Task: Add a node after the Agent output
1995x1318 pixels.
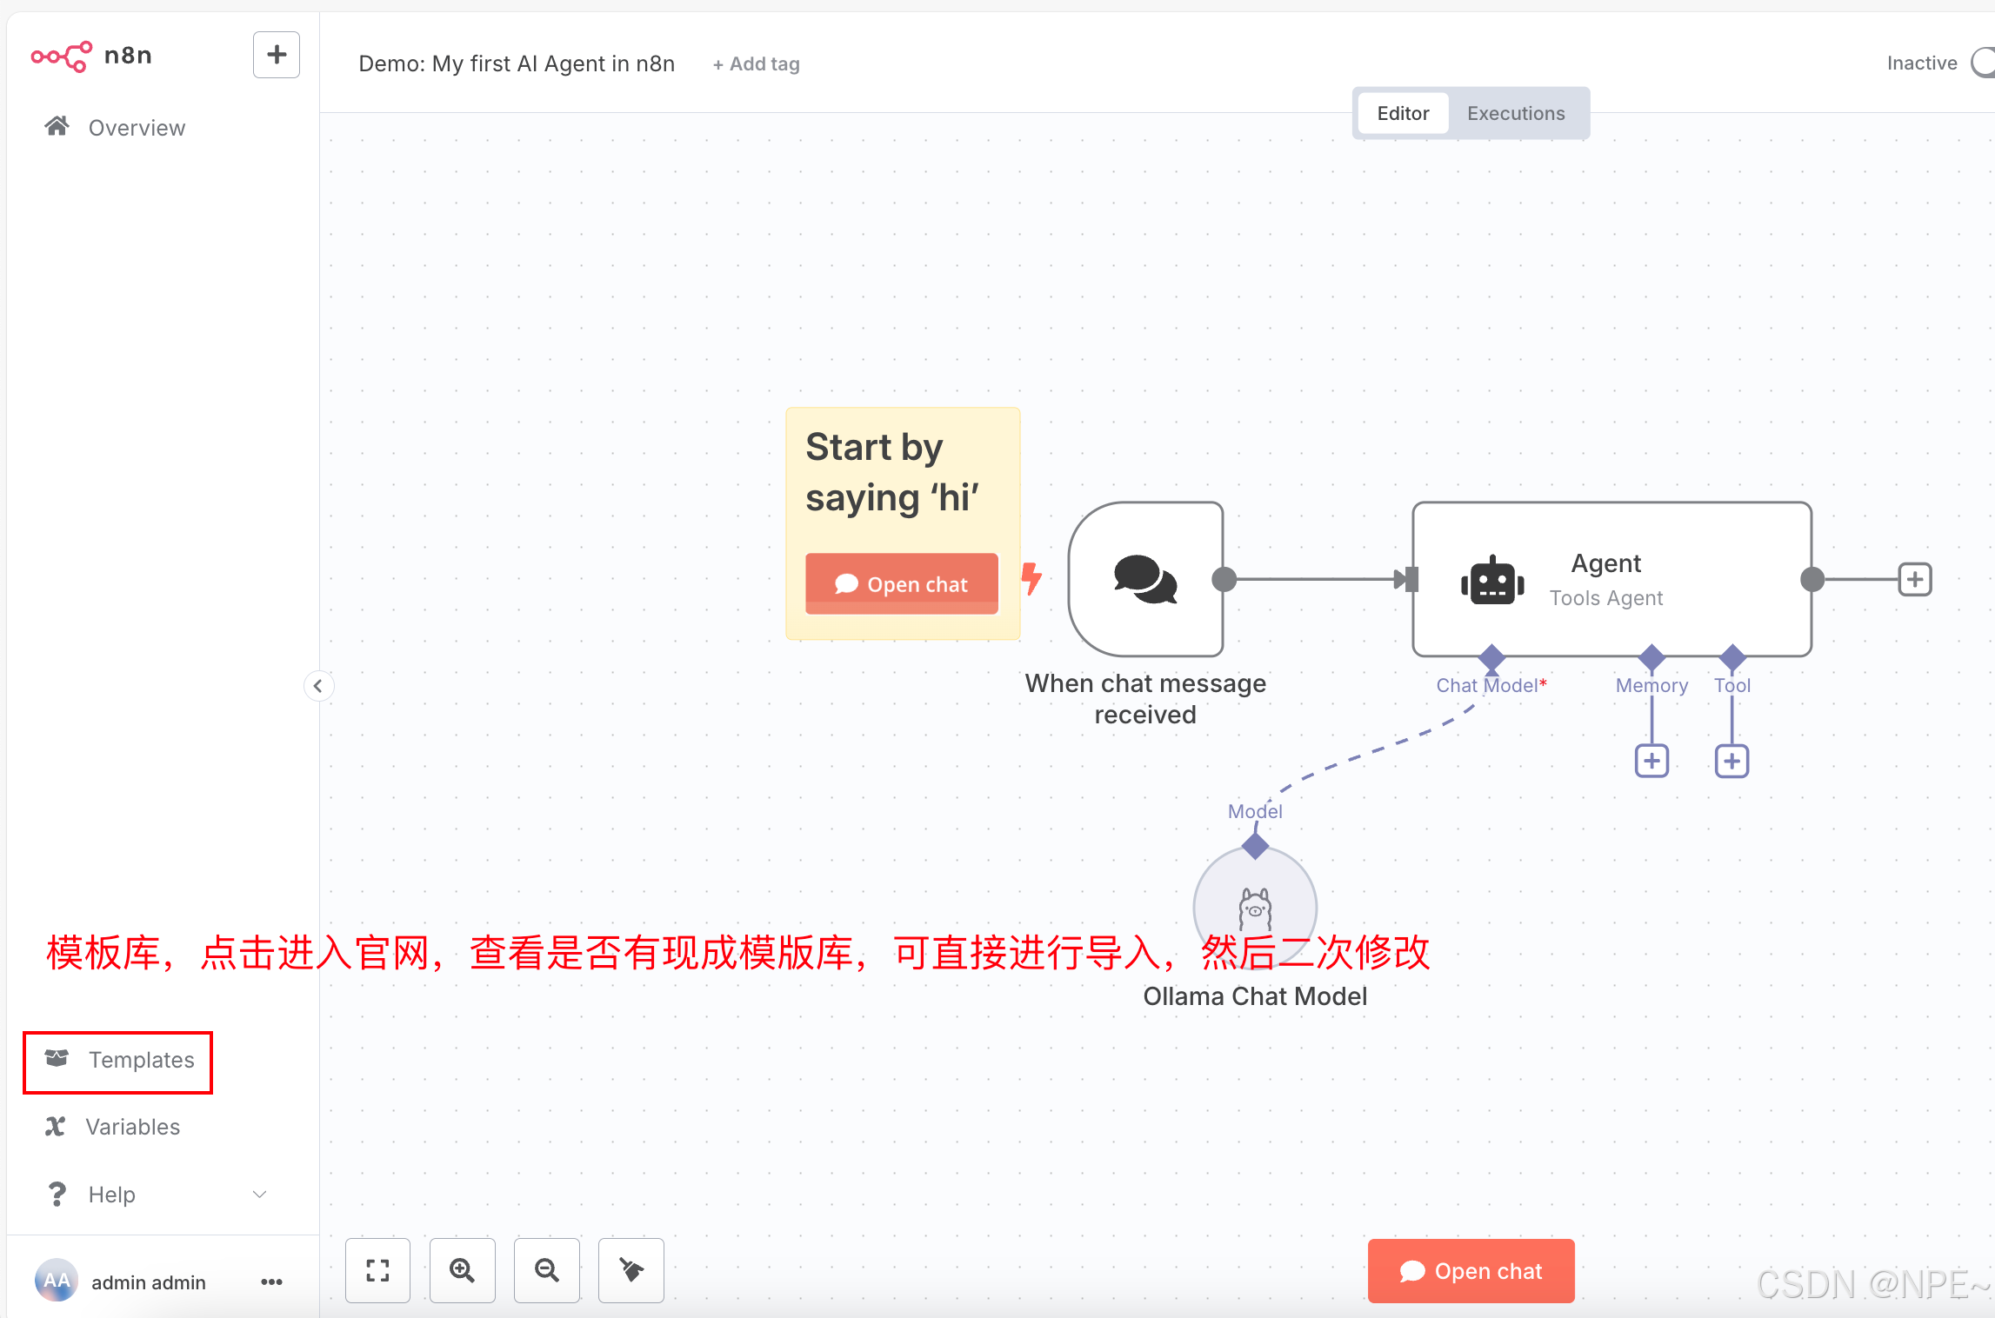Action: (1914, 579)
